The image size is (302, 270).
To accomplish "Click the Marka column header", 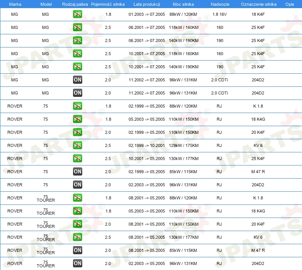I will 15,4.
